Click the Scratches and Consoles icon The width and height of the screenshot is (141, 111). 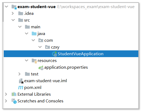point(14,101)
